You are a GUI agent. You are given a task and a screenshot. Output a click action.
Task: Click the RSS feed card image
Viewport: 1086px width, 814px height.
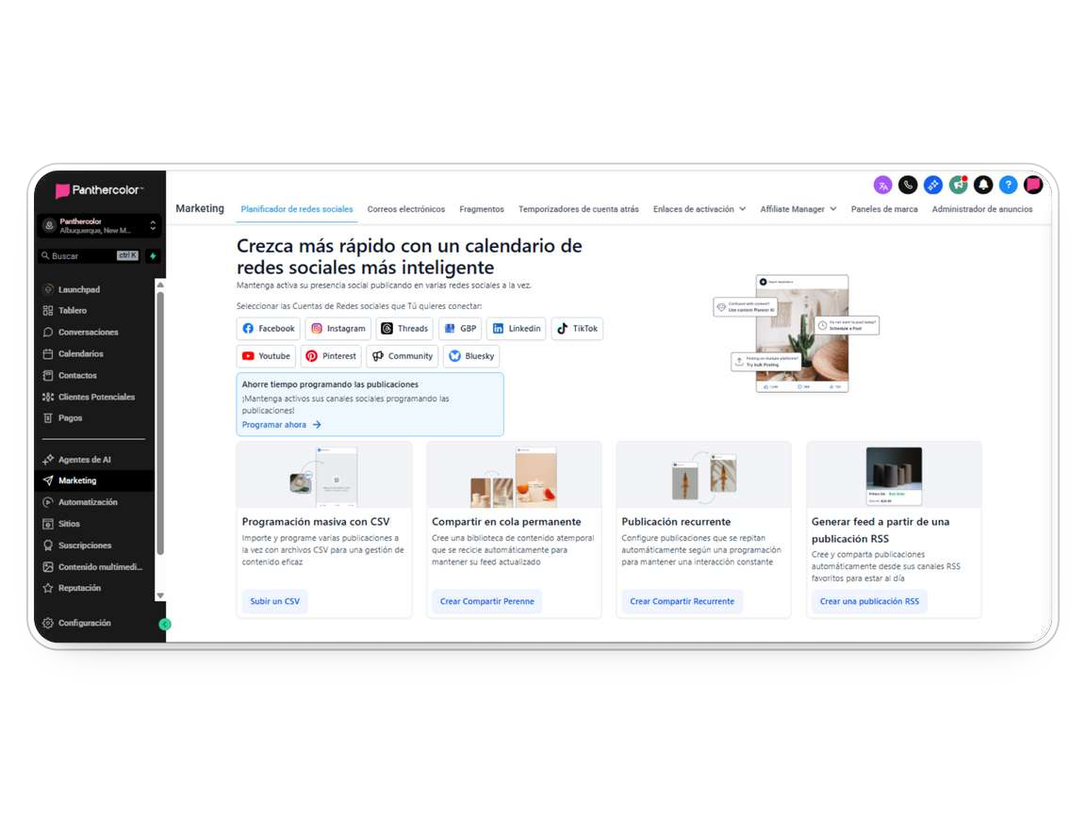(894, 476)
